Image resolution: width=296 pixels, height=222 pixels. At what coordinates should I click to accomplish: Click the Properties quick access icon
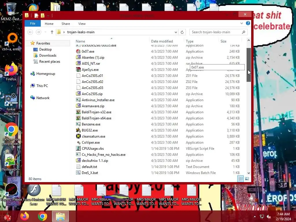point(36,16)
